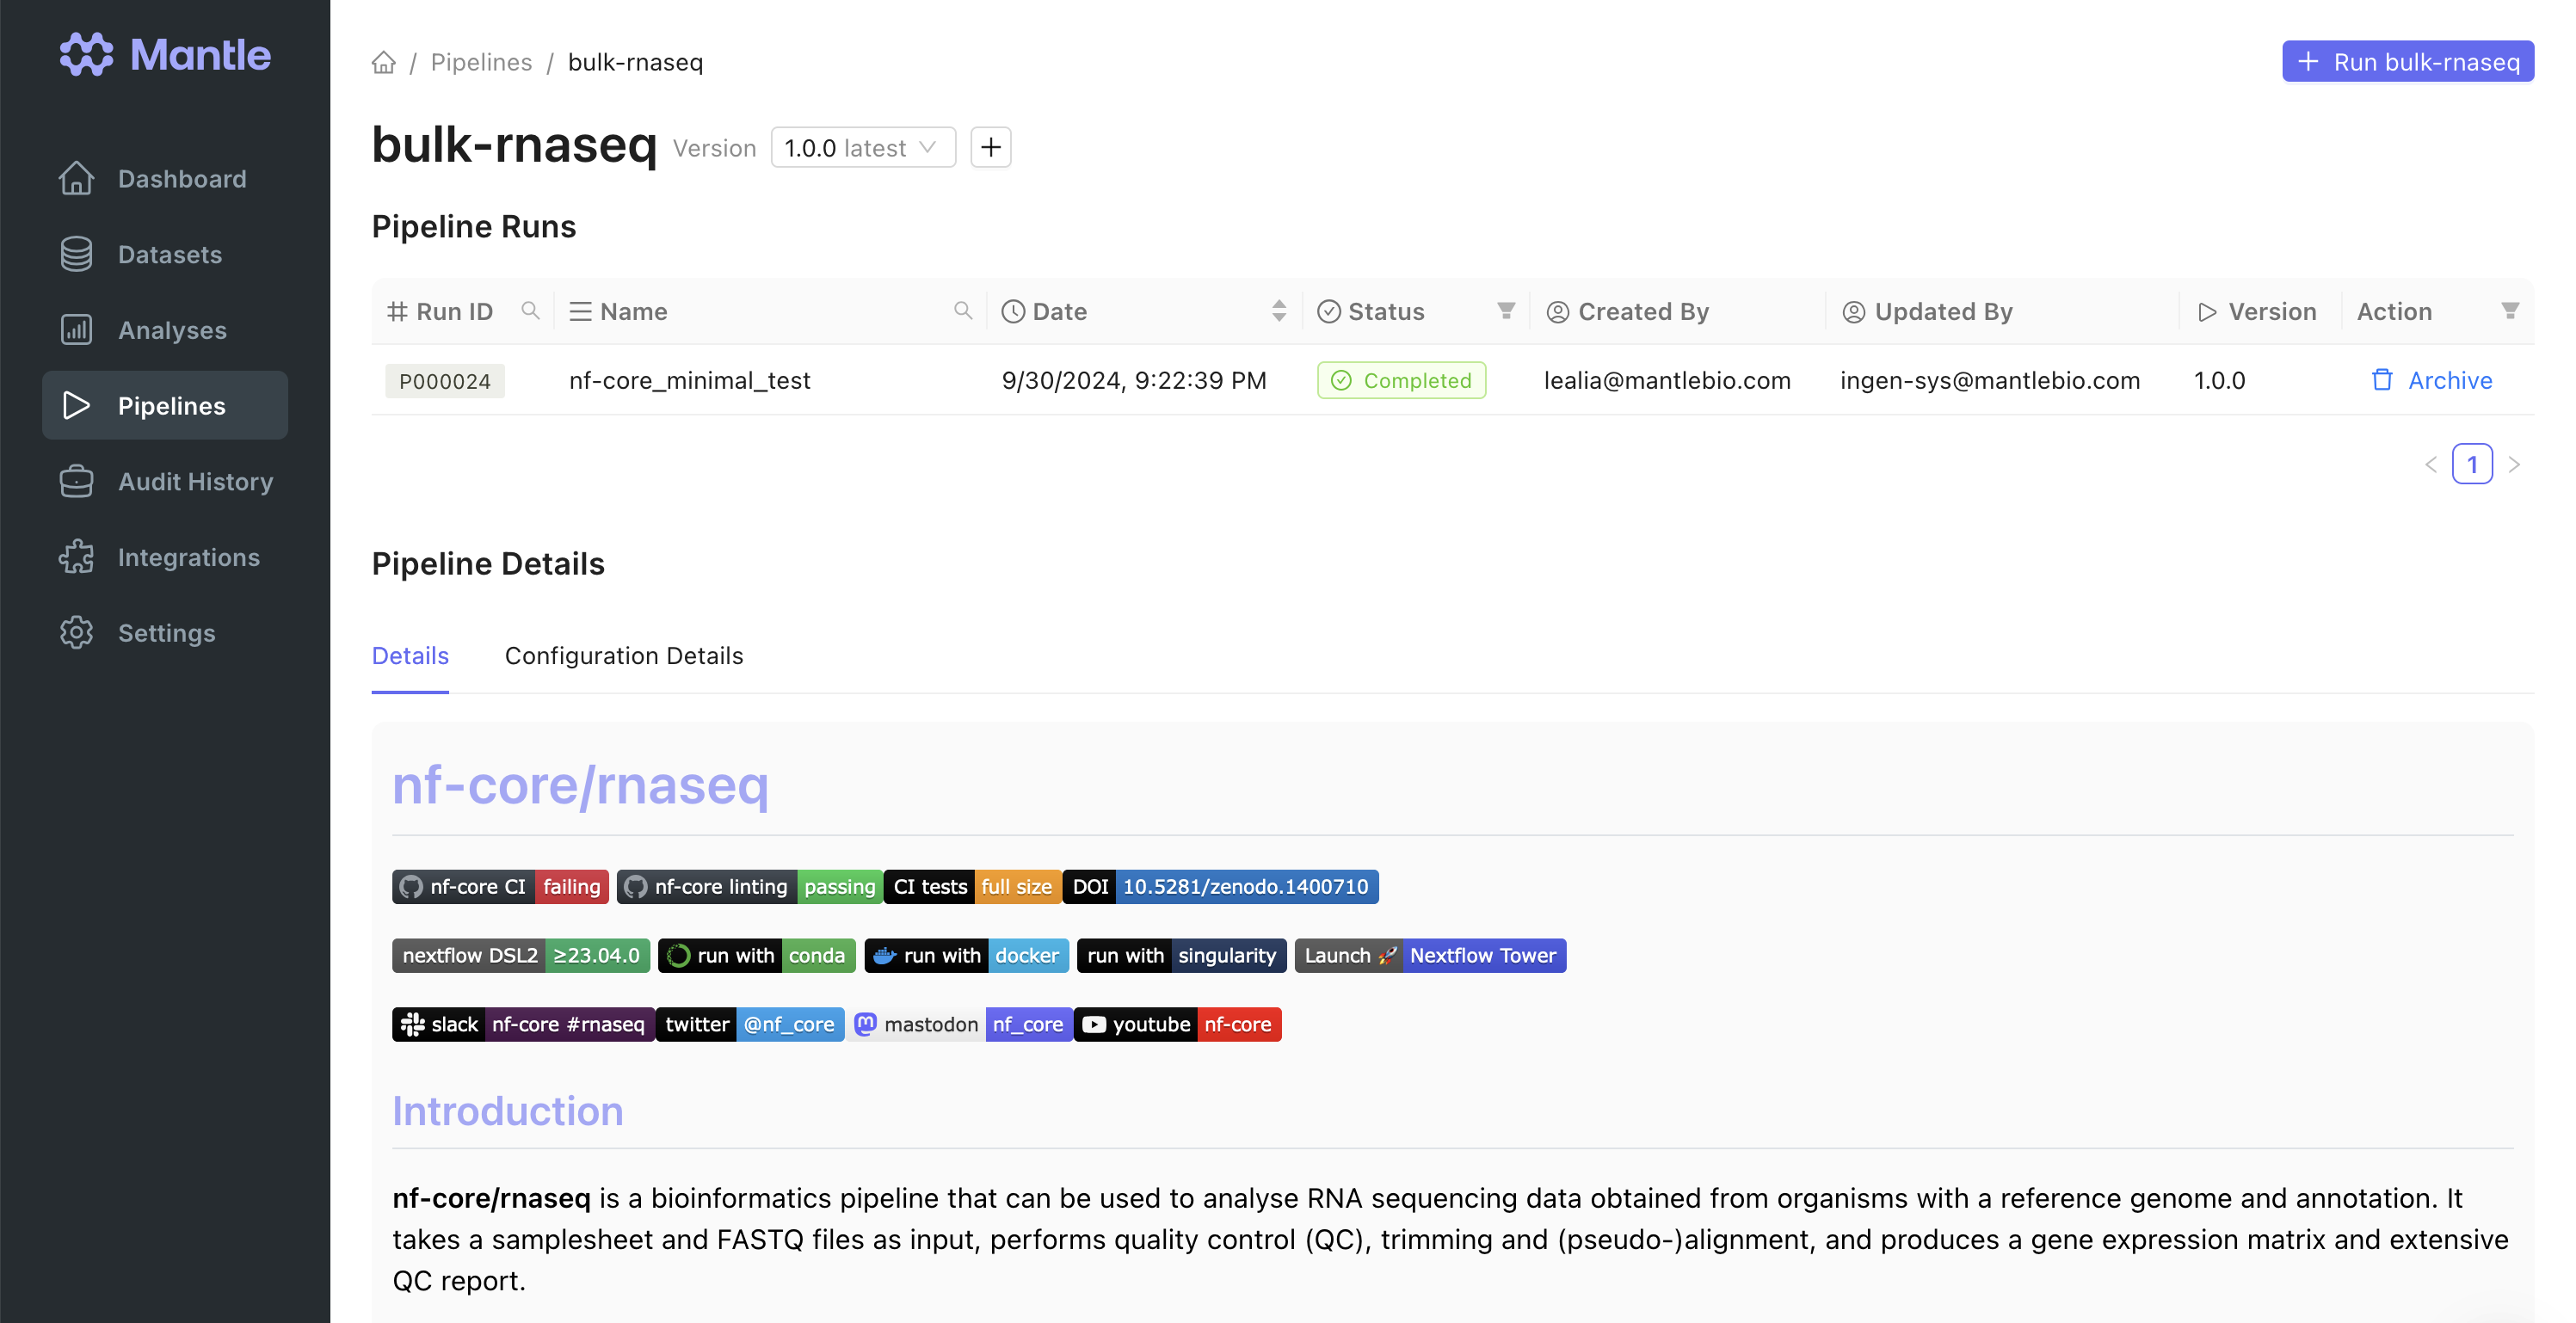Click the Pipelines breadcrumb link
Image resolution: width=2576 pixels, height=1323 pixels.
(x=481, y=62)
